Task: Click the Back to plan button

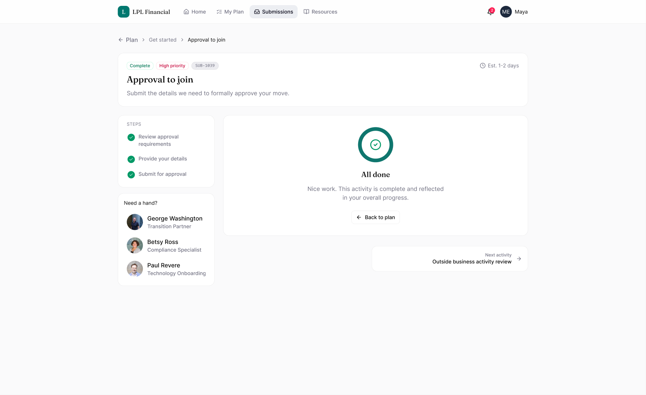Action: 375,217
